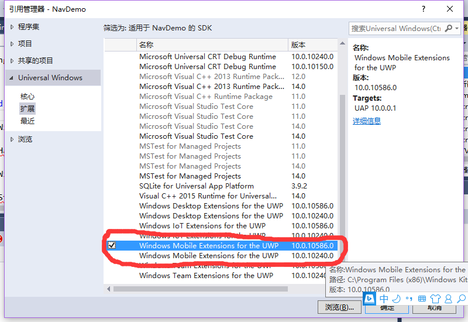
Task: Expand the 程序集 tree node
Action: [x=12, y=27]
